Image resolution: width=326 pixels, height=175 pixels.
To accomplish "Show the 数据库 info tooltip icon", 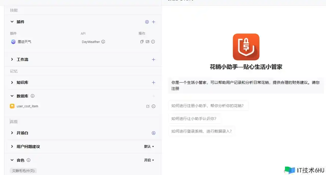I will click(x=33, y=96).
